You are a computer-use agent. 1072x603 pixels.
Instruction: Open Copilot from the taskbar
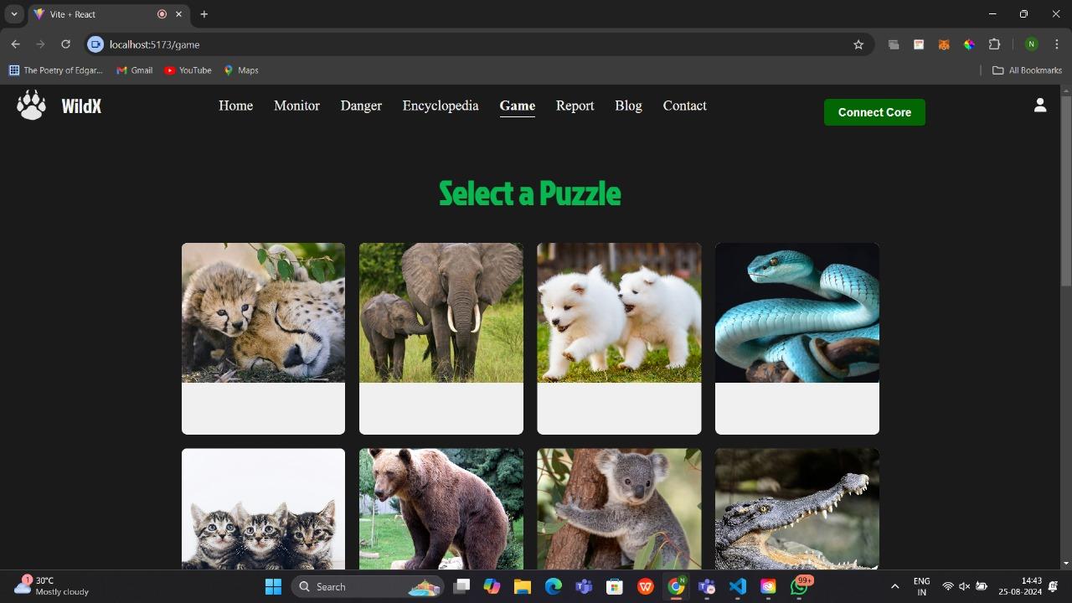coord(492,586)
